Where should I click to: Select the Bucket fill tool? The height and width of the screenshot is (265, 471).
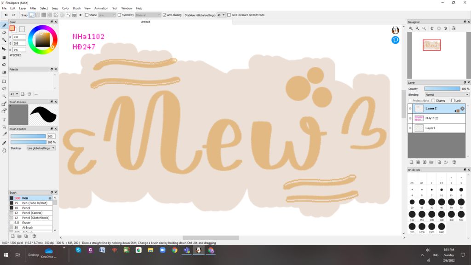point(4,64)
